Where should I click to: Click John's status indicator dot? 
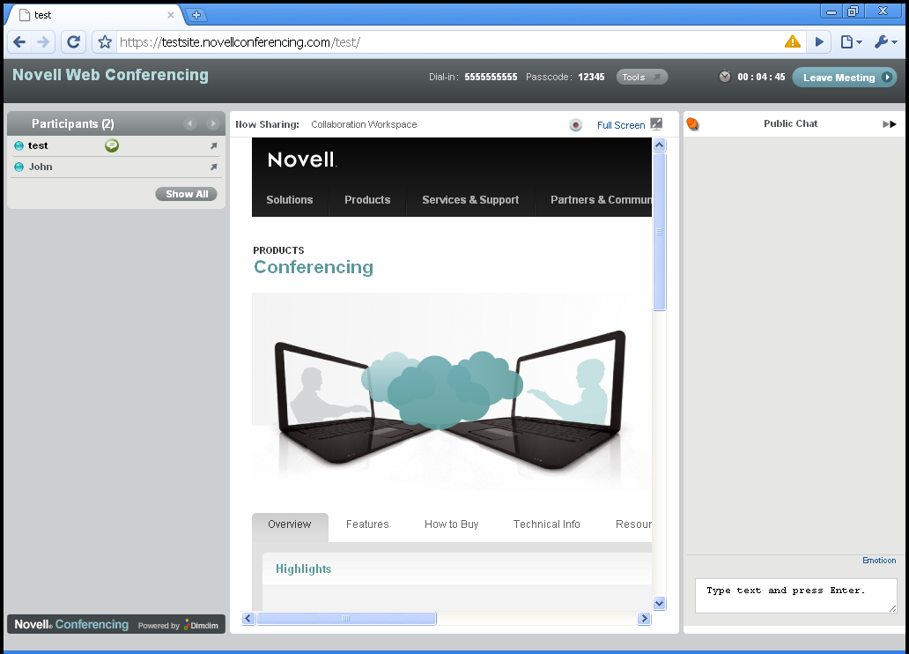point(19,167)
